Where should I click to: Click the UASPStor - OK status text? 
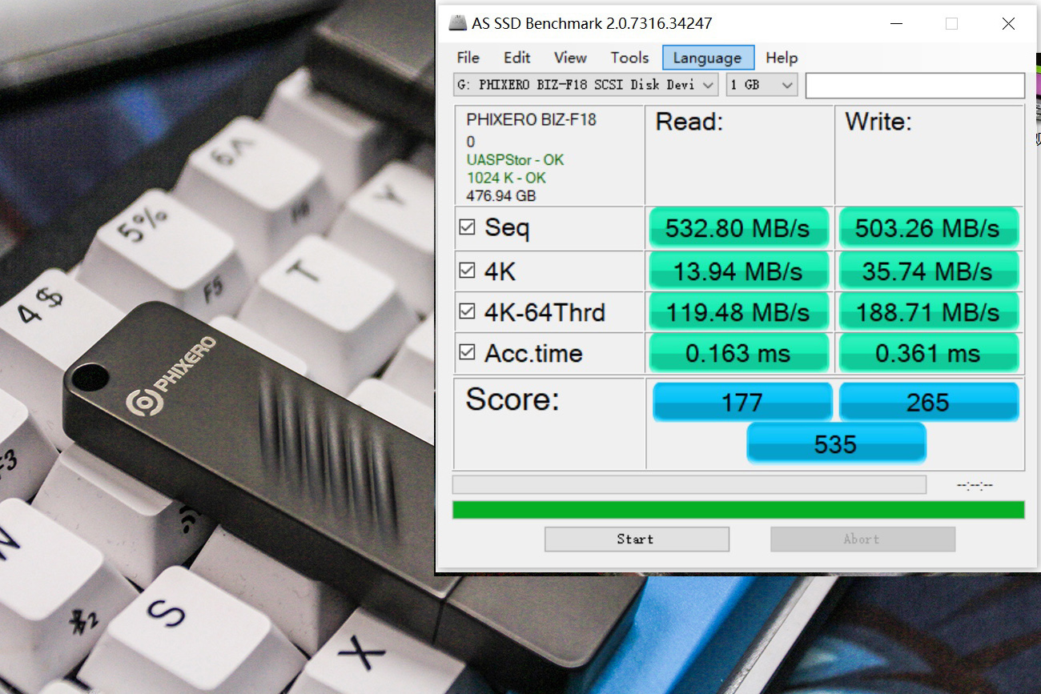515,160
